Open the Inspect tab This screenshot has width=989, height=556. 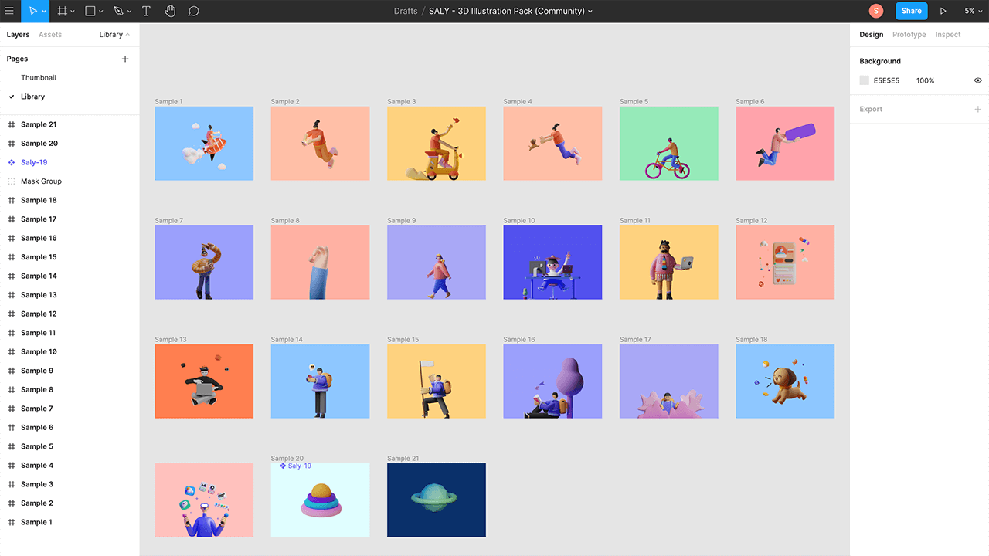(x=947, y=35)
